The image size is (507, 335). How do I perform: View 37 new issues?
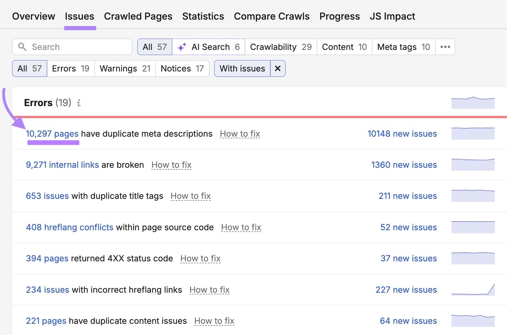point(409,258)
